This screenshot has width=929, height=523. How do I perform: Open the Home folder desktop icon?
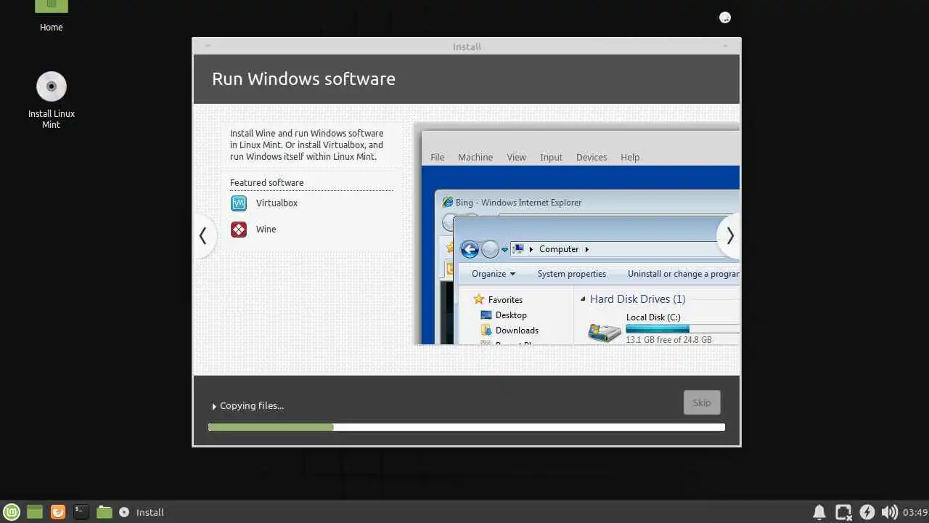(51, 7)
